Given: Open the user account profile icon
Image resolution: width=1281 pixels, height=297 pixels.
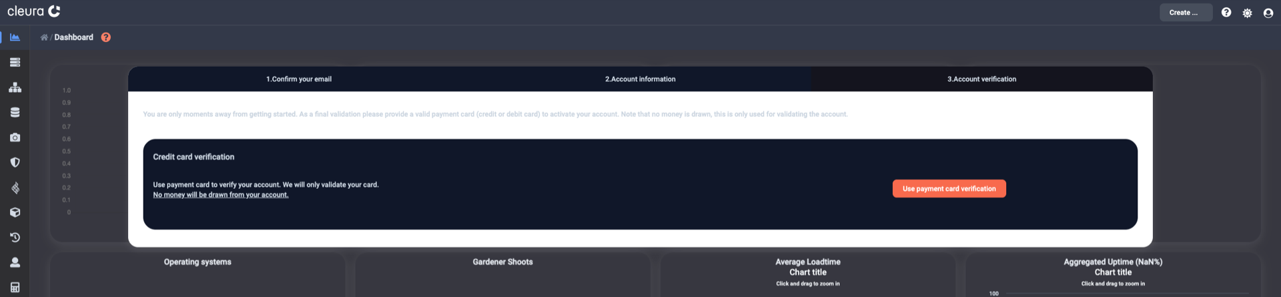Looking at the screenshot, I should click(x=1268, y=13).
